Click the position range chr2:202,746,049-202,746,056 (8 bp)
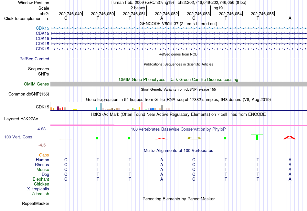The height and width of the screenshot is (211, 307). pyautogui.click(x=212, y=3)
